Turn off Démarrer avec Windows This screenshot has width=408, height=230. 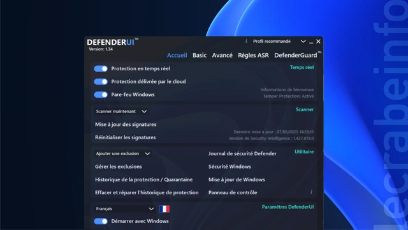click(x=101, y=221)
